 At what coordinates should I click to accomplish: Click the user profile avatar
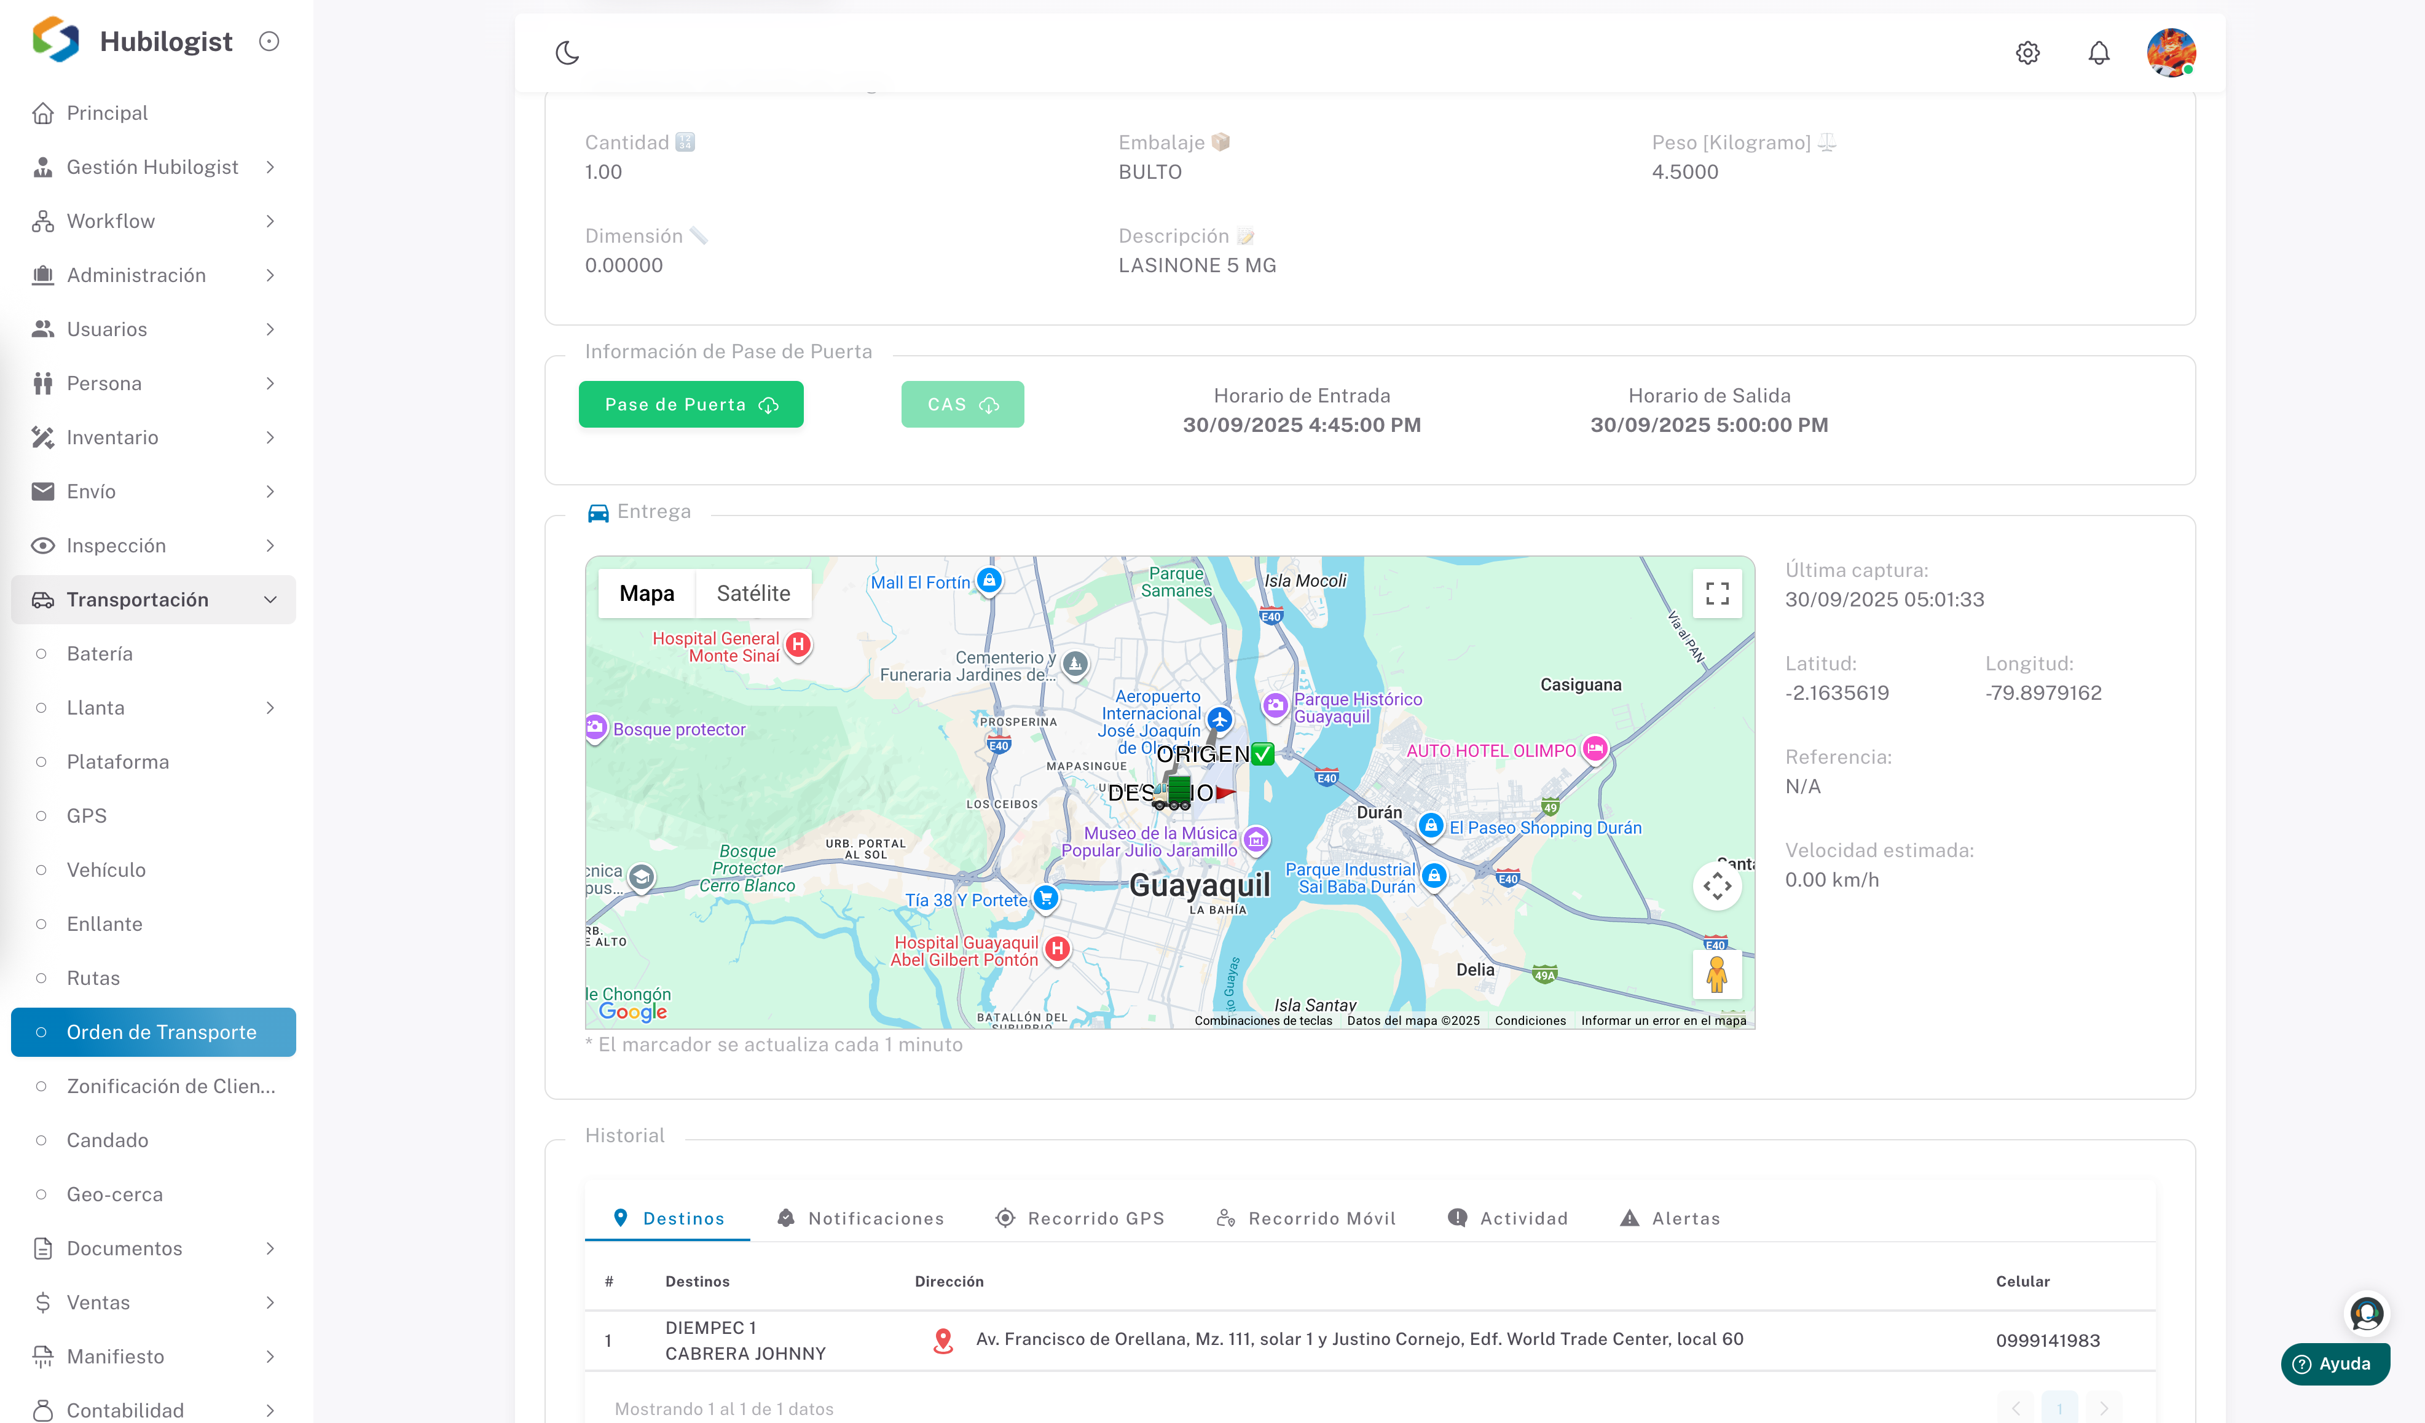click(2170, 53)
